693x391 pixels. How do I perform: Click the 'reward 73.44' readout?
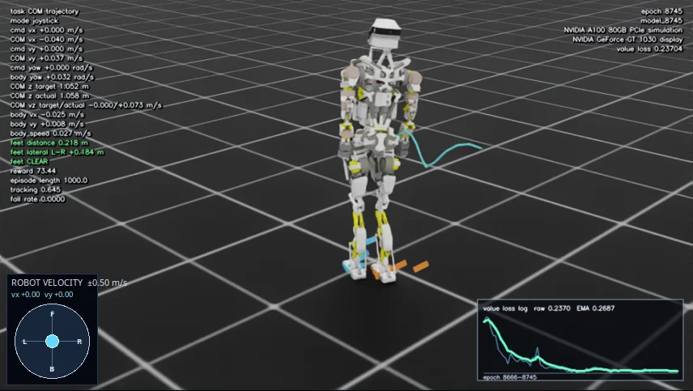tap(33, 171)
